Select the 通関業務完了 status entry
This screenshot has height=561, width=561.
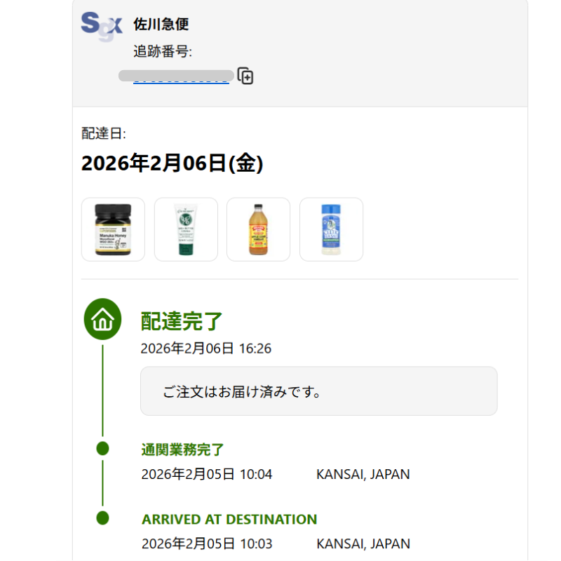pos(183,450)
